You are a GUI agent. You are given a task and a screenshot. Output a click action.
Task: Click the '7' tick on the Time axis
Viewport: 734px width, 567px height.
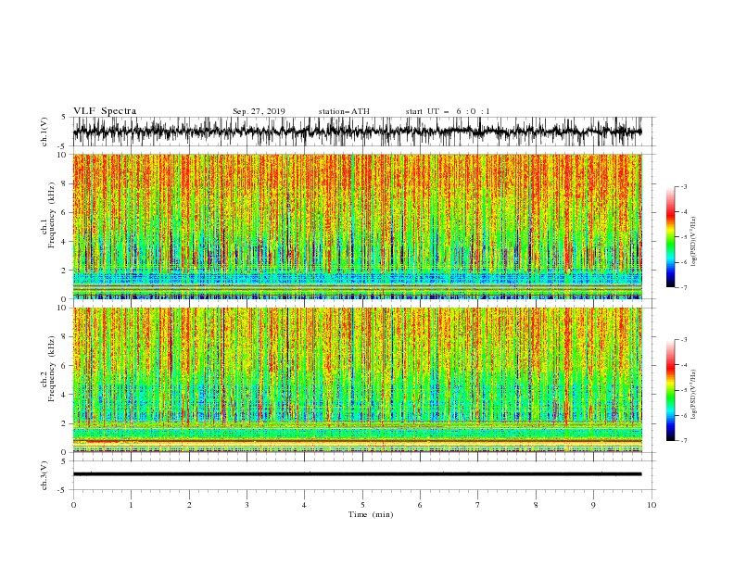(478, 505)
